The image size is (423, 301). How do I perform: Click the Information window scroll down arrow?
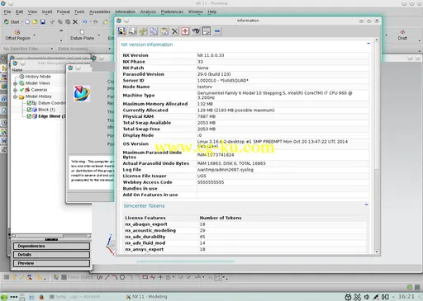click(377, 252)
